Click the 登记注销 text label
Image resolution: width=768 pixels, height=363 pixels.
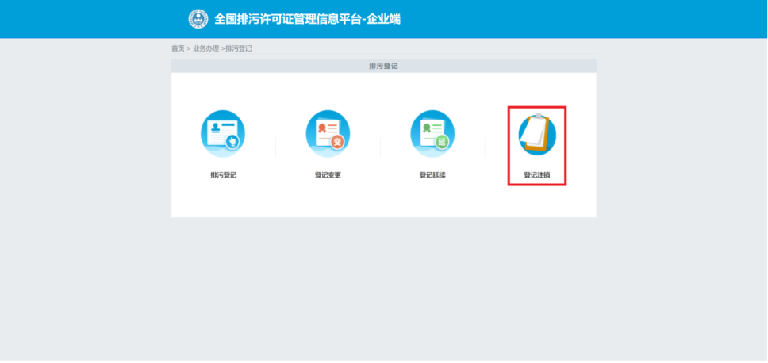pos(537,175)
